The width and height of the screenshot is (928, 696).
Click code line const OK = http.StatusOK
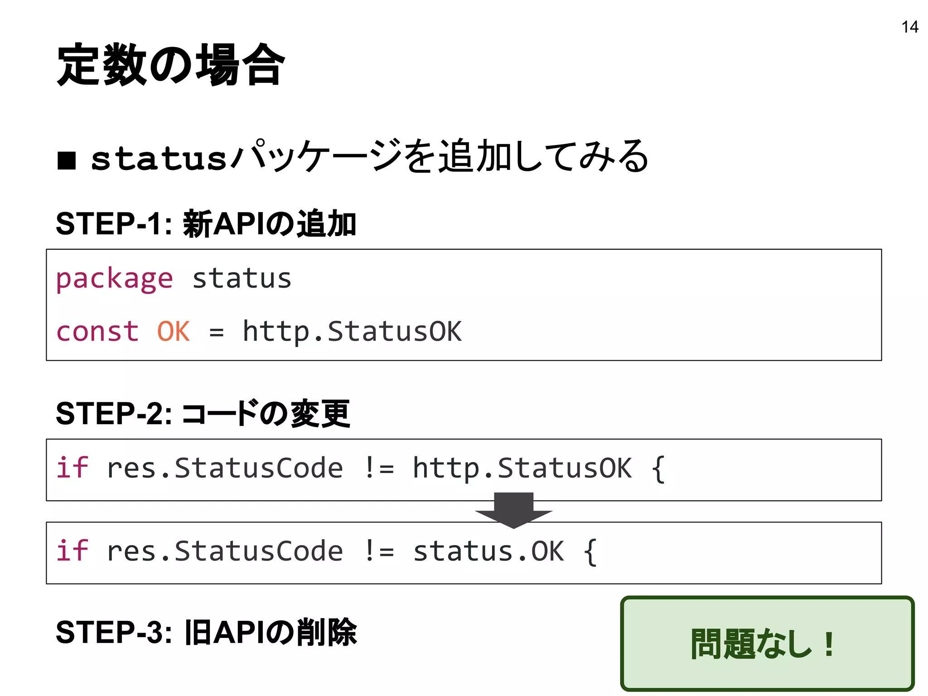(259, 331)
